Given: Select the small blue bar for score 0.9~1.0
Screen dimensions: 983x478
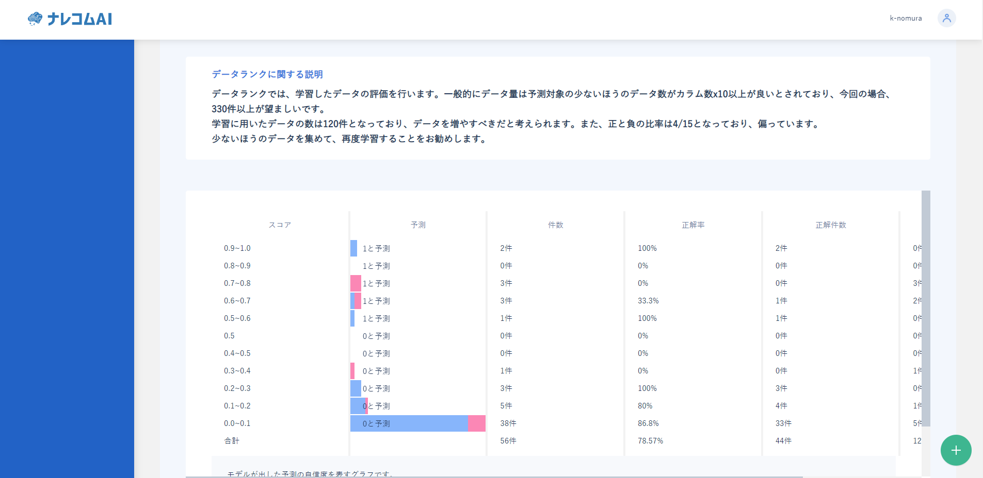Looking at the screenshot, I should (x=353, y=248).
